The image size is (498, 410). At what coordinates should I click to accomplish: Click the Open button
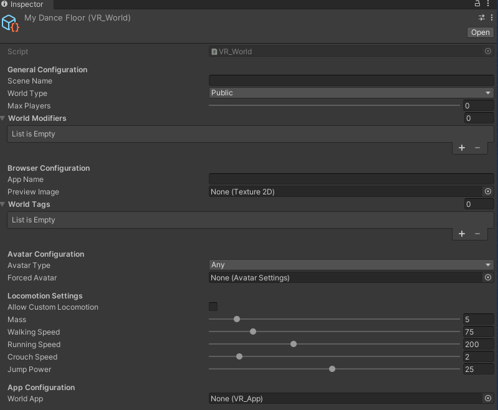480,32
